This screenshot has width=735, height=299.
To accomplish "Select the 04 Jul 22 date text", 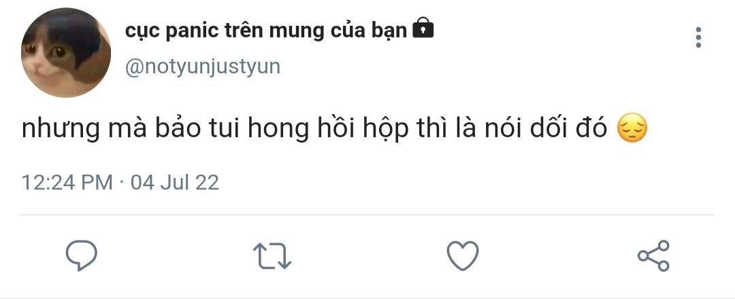I will [x=175, y=182].
